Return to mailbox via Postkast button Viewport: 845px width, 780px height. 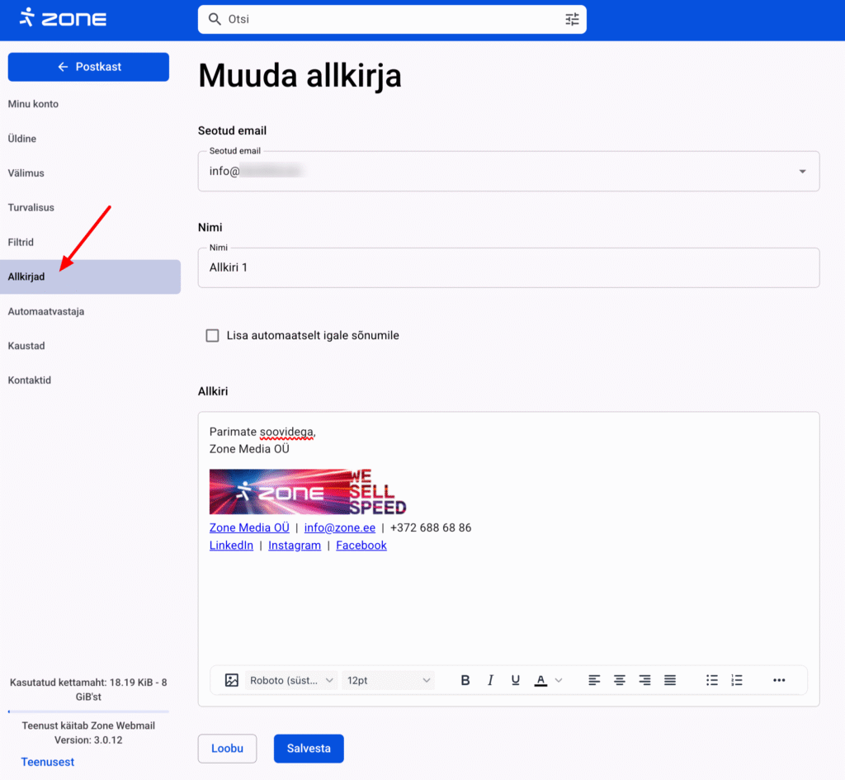[88, 67]
